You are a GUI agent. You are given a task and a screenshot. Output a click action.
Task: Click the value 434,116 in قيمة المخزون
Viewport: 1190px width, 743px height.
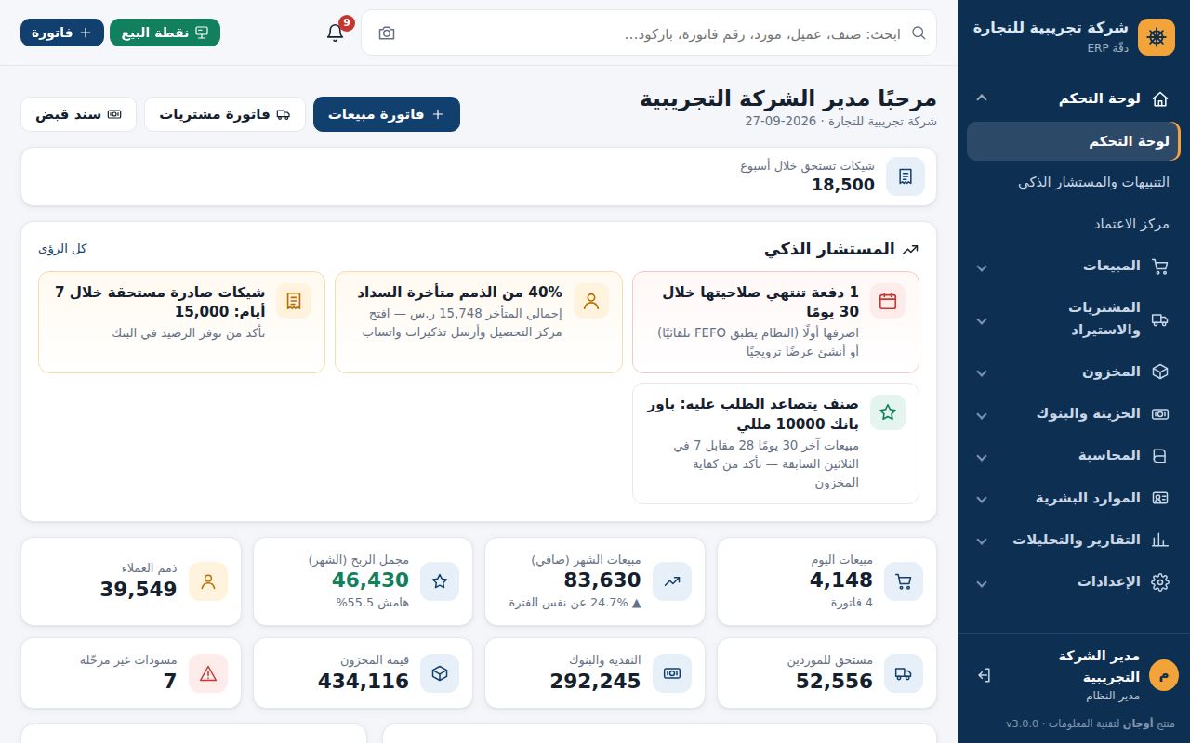[364, 682]
